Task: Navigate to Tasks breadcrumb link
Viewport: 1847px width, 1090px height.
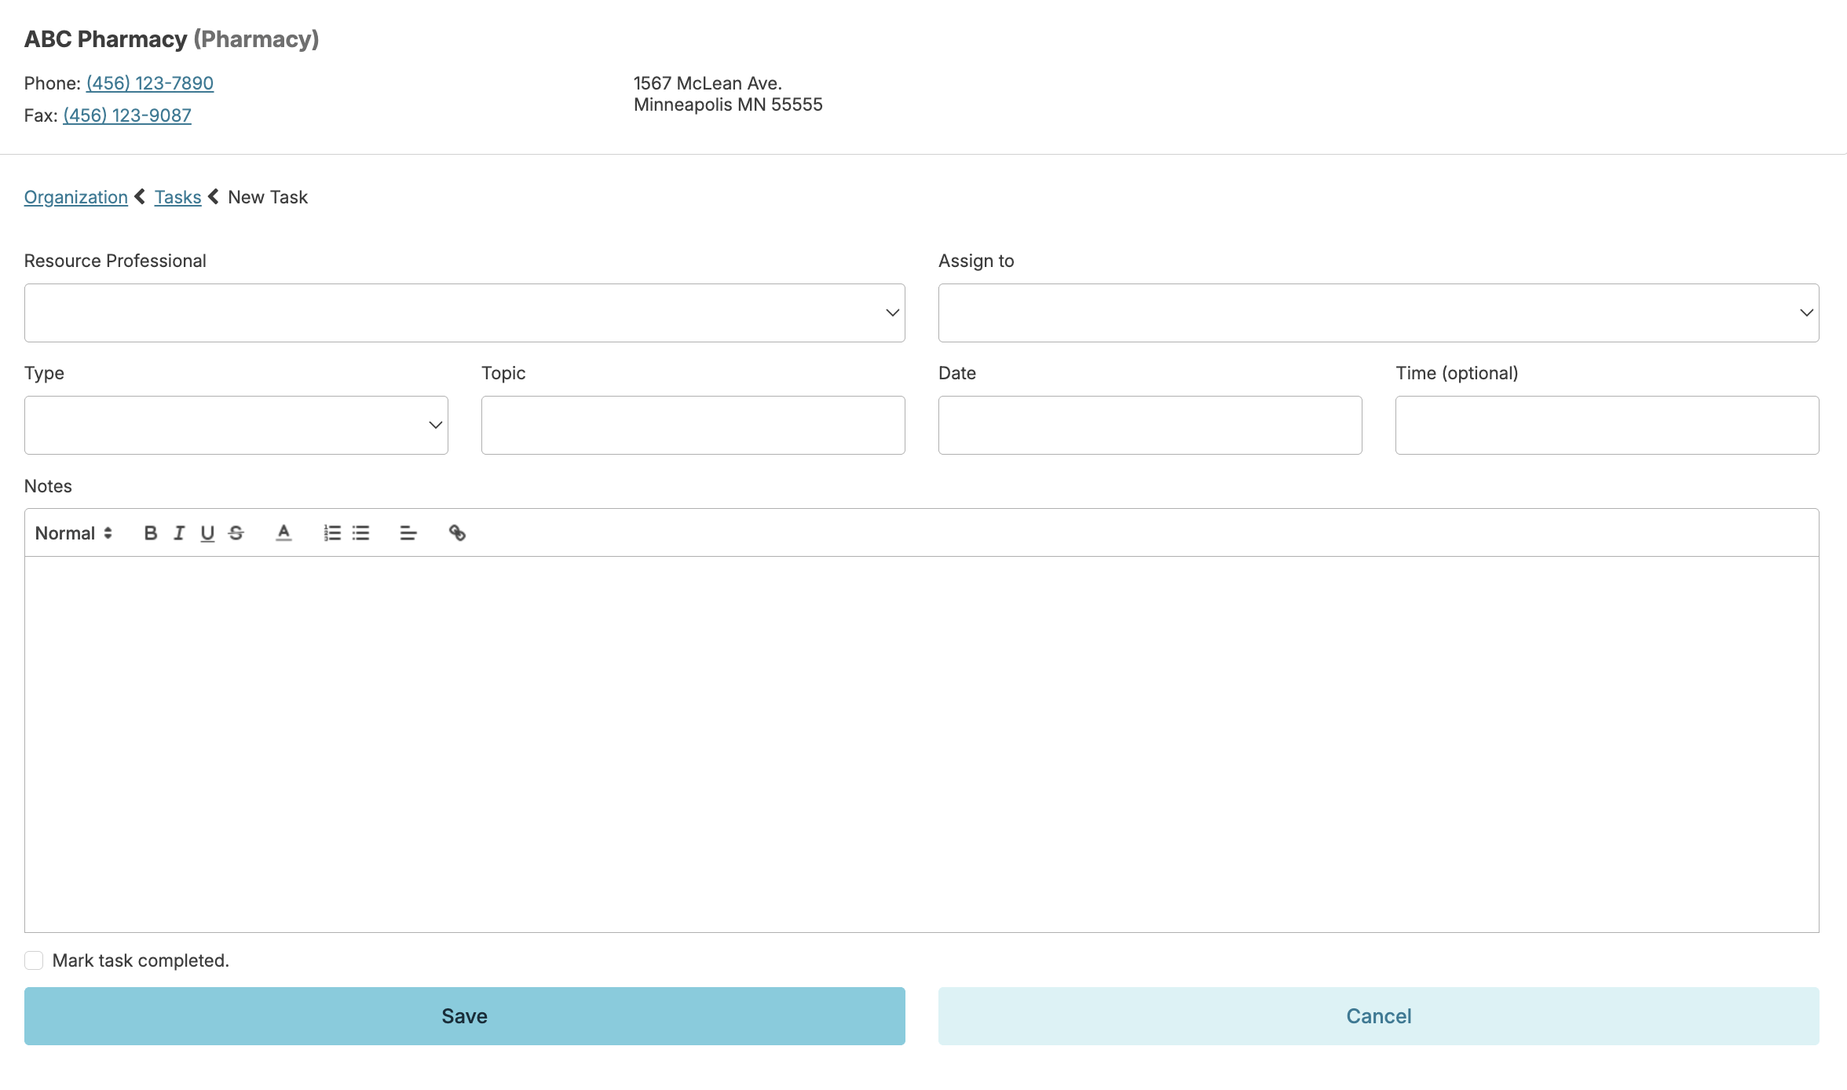Action: tap(177, 197)
